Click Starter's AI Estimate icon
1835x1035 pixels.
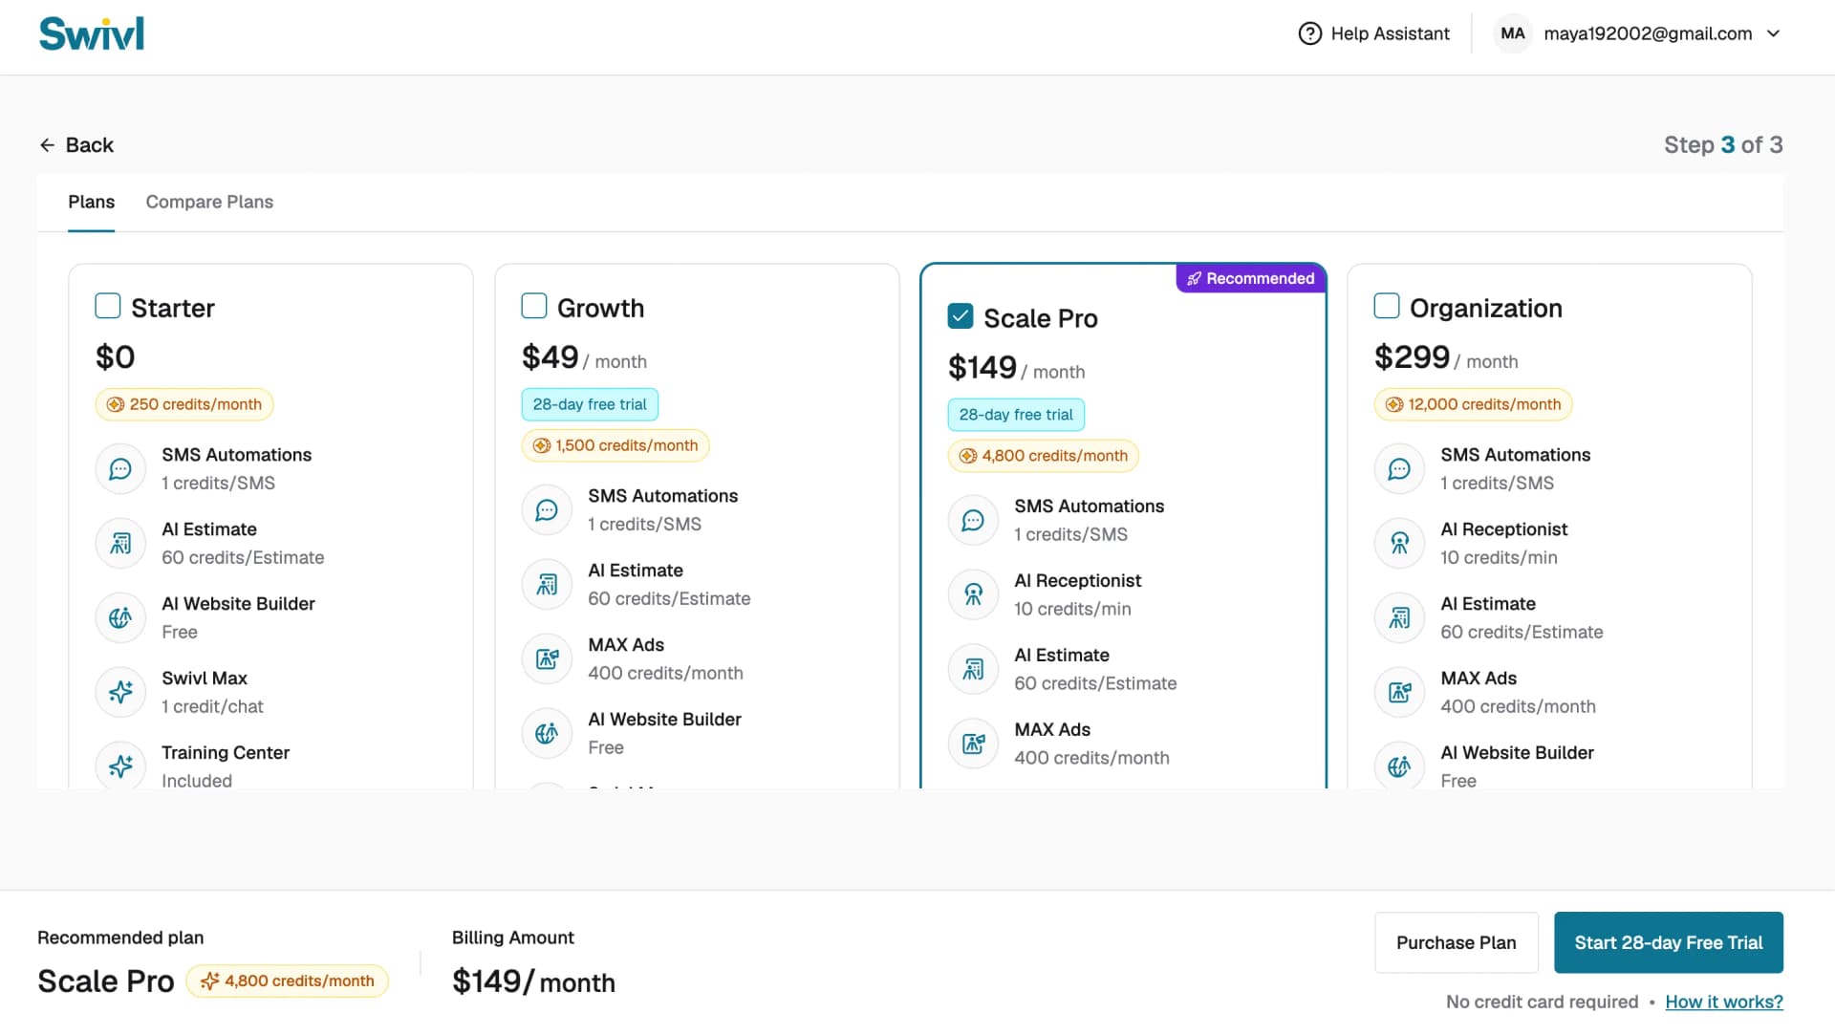[x=120, y=544]
